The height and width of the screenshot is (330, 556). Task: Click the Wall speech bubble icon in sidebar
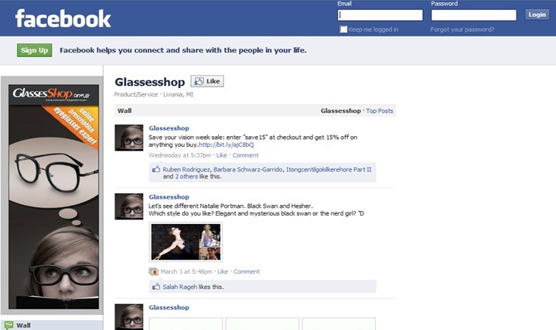pyautogui.click(x=9, y=325)
